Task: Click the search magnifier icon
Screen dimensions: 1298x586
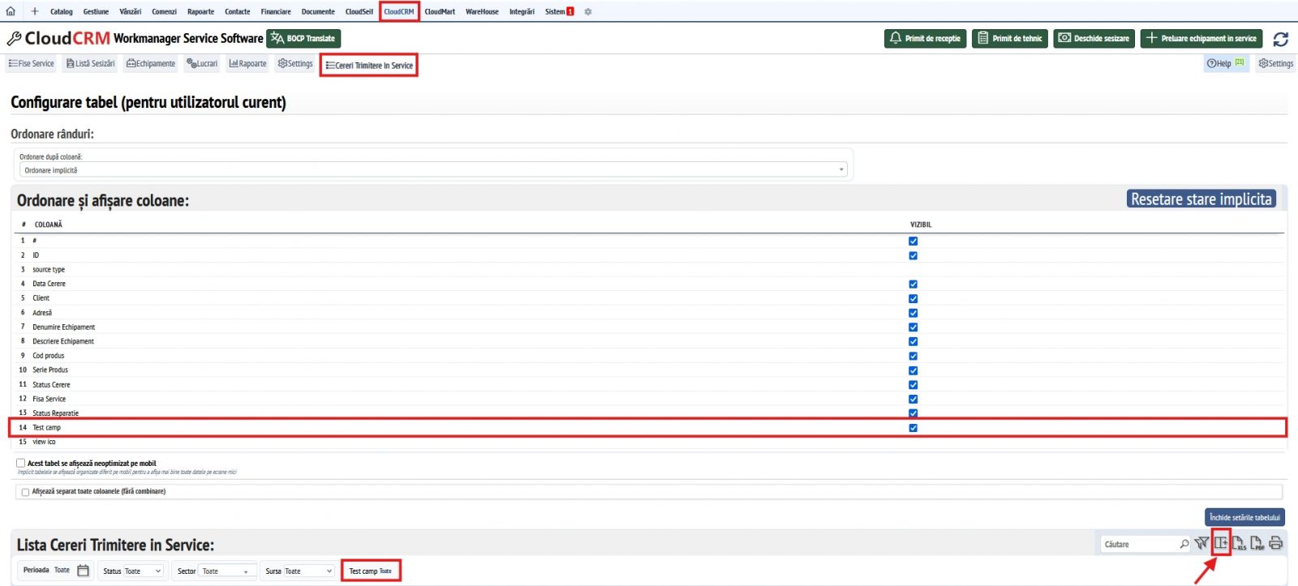Action: click(x=1184, y=544)
